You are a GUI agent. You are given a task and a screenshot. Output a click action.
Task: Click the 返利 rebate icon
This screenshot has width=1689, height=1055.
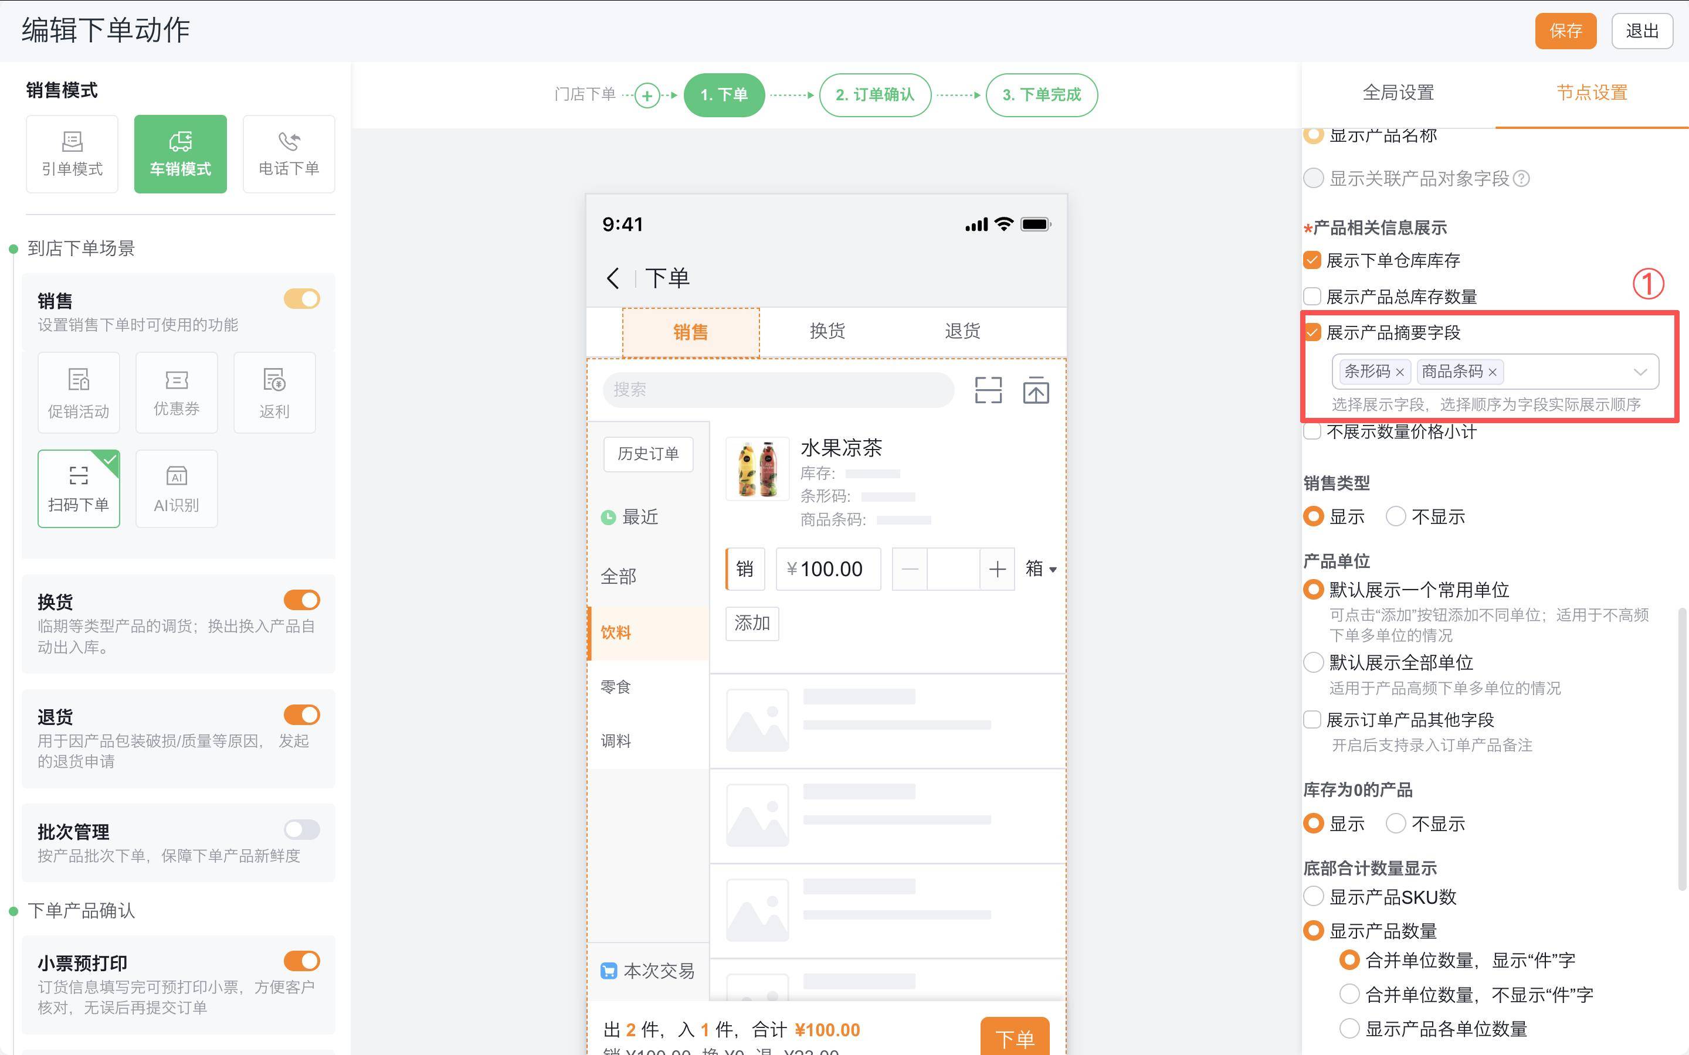(274, 392)
